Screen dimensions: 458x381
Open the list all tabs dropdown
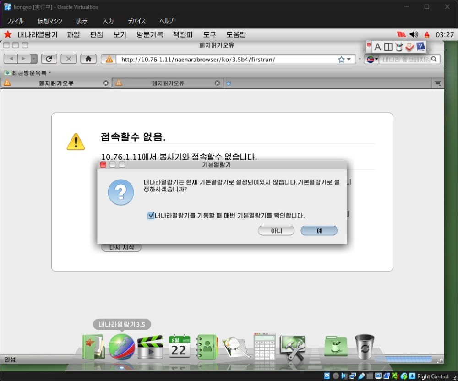[437, 83]
